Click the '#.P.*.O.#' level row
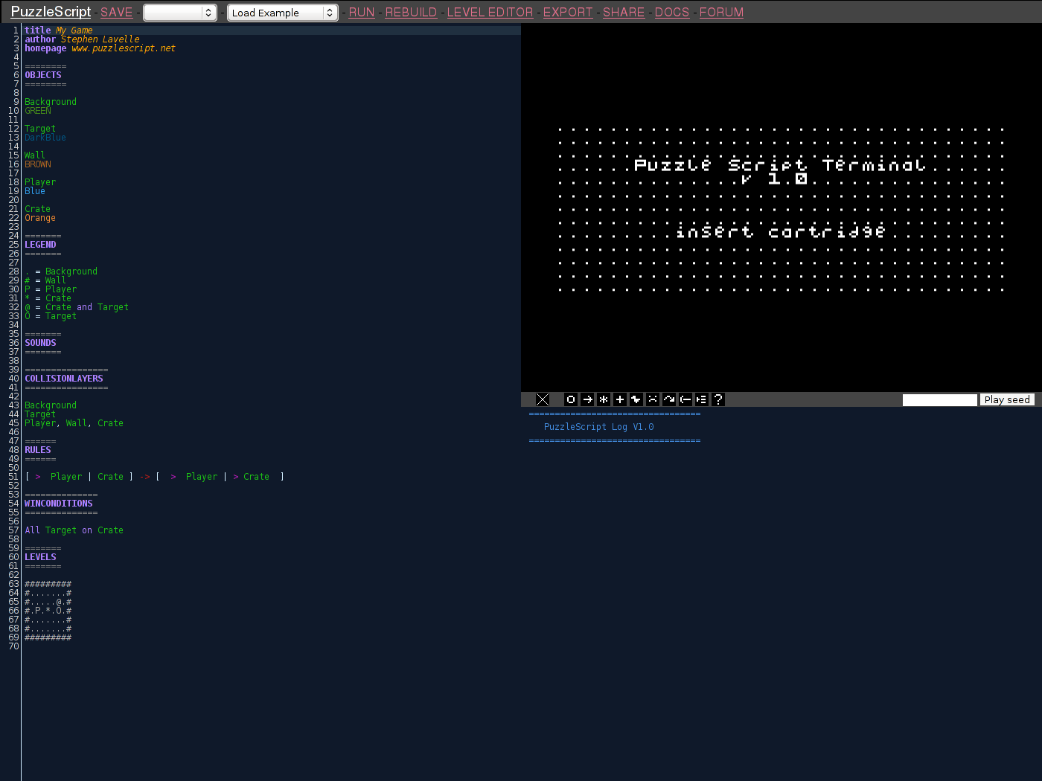Viewport: 1042px width, 781px height. point(48,611)
